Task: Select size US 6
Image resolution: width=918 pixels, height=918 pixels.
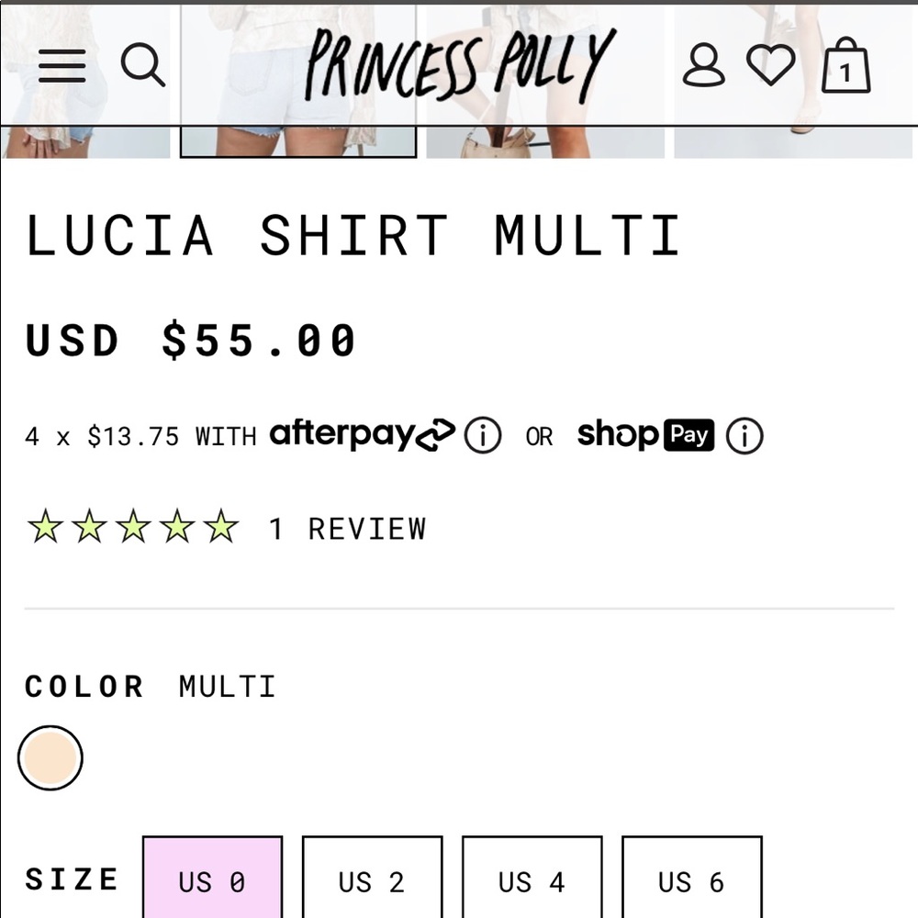Action: [692, 877]
